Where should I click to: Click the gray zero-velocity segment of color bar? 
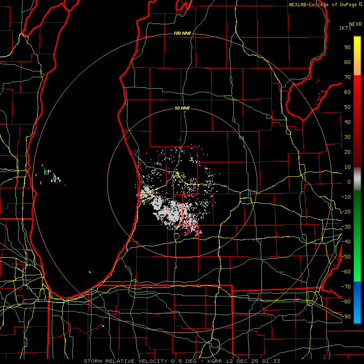tap(357, 179)
